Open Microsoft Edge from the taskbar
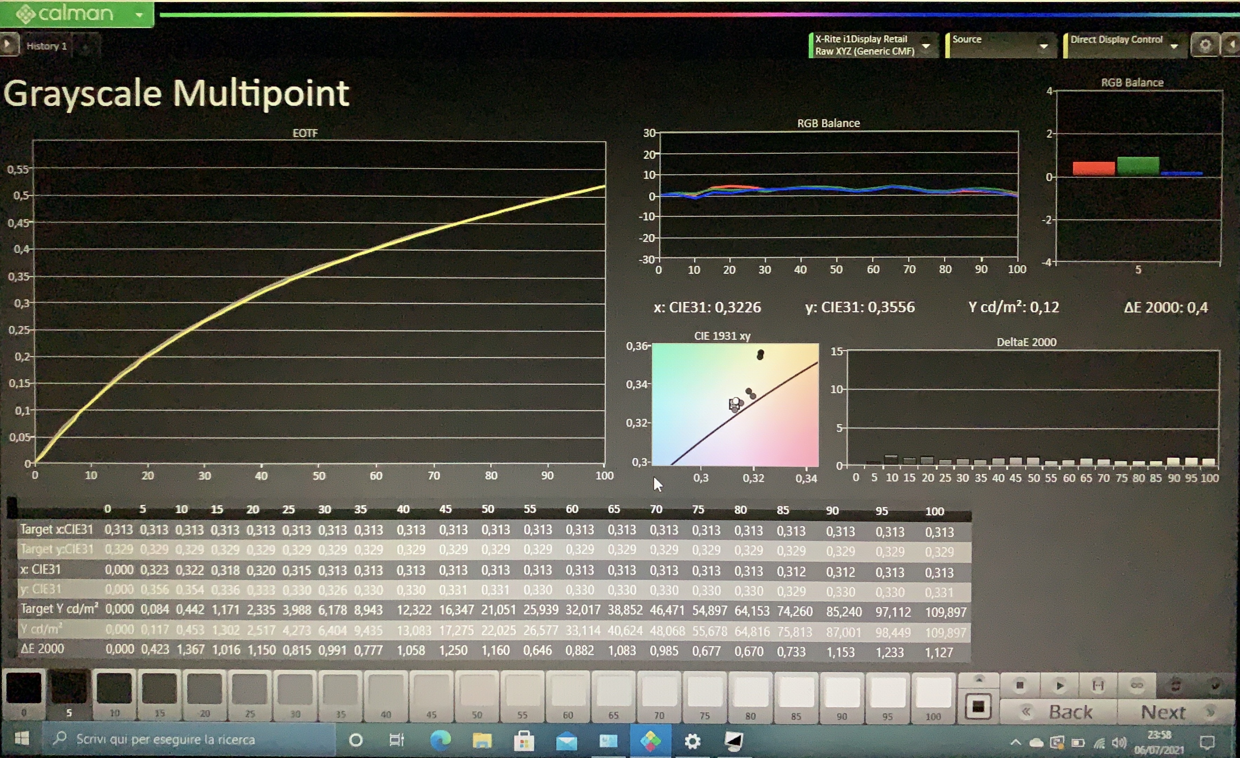 (x=440, y=740)
